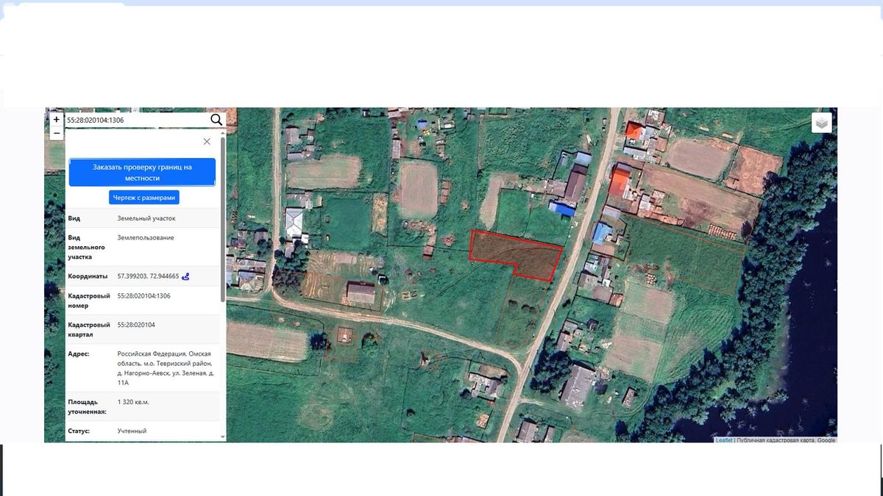
Task: Close the parcel info panel
Action: [207, 141]
